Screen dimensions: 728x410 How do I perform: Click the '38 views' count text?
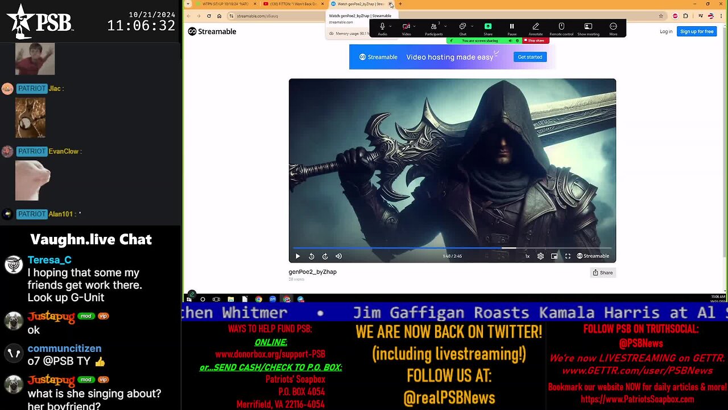coord(296,280)
